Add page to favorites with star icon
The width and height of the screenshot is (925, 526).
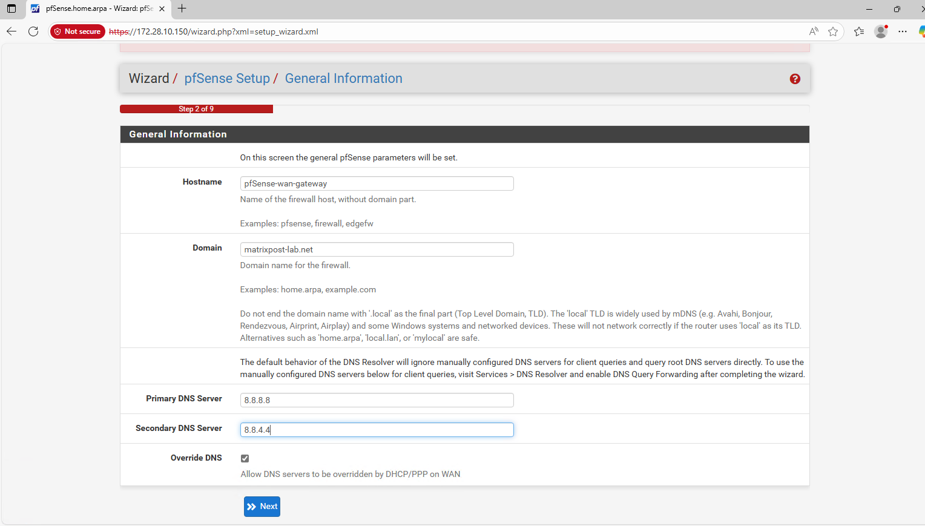click(x=833, y=31)
